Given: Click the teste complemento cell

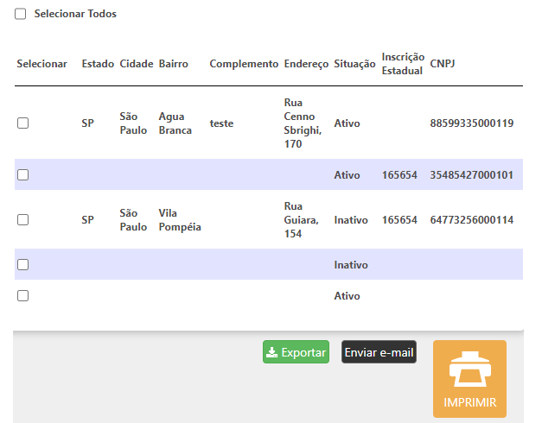Looking at the screenshot, I should point(221,123).
